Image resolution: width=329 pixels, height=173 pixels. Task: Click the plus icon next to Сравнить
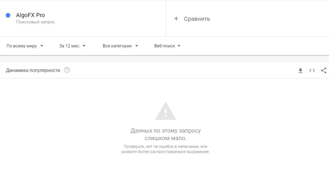point(176,19)
